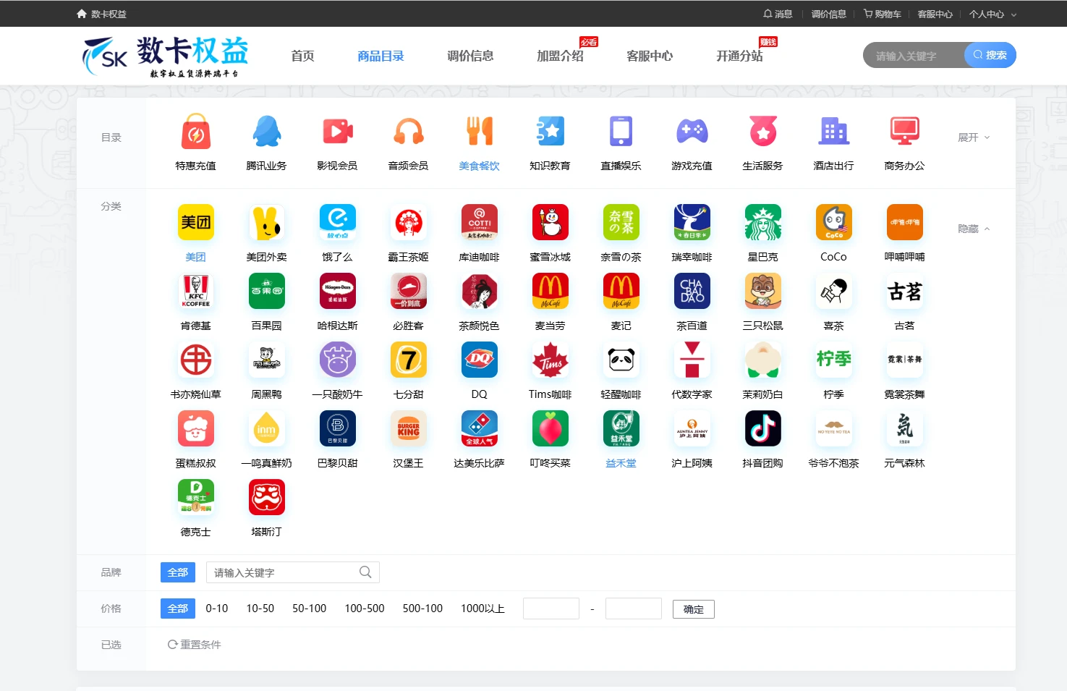Select the 肯德基 KFC logo
1067x691 pixels.
tap(196, 291)
